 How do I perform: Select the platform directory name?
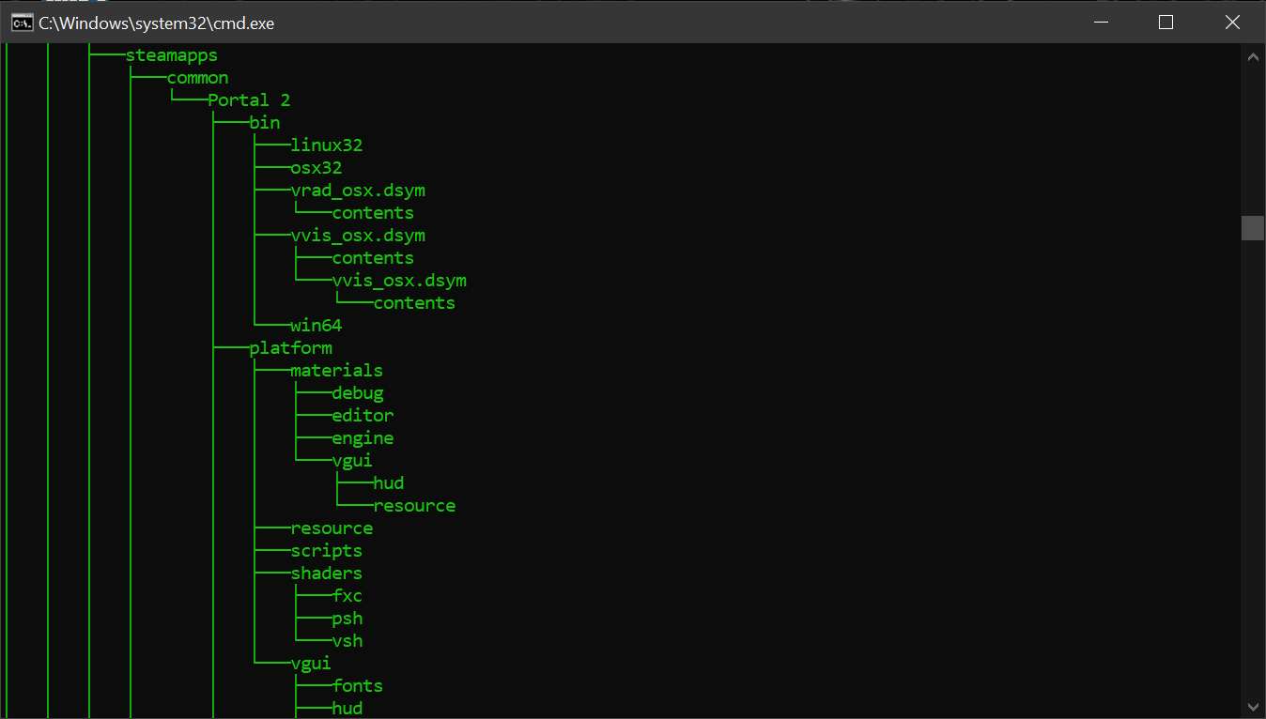pos(291,347)
